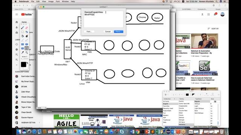Click the Font... button in dialog
This screenshot has width=241, height=135.
(x=89, y=31)
